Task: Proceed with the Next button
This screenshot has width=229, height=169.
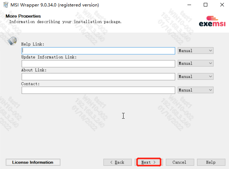Action: tap(149, 162)
